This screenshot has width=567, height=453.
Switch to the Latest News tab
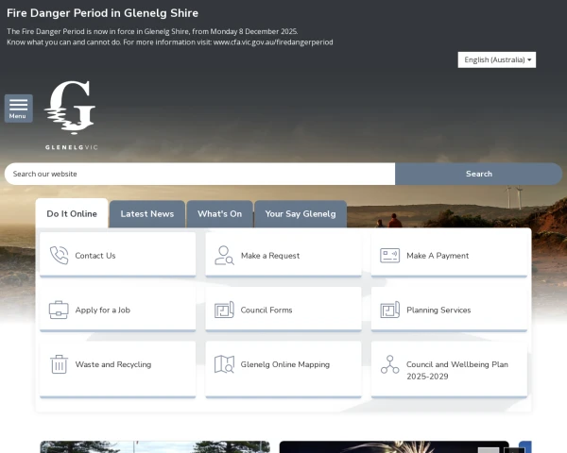coord(147,214)
